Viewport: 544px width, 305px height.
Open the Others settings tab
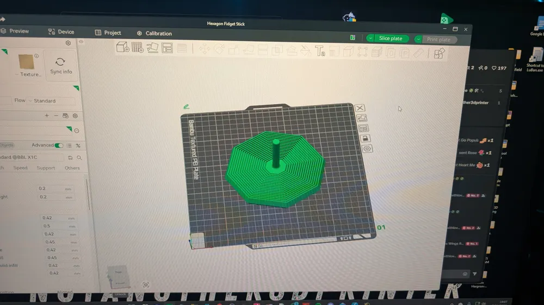(72, 168)
